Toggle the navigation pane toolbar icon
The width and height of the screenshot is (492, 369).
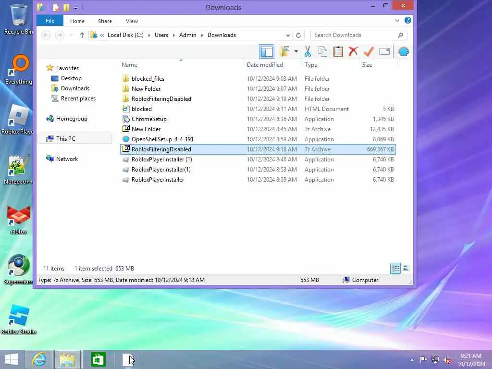(x=267, y=51)
